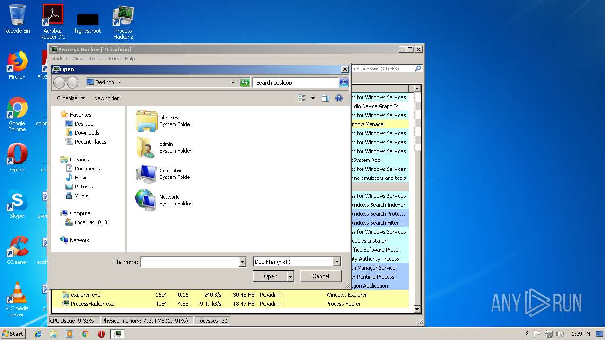Image resolution: width=605 pixels, height=340 pixels.
Task: Click the Open button in dialog
Action: click(270, 276)
